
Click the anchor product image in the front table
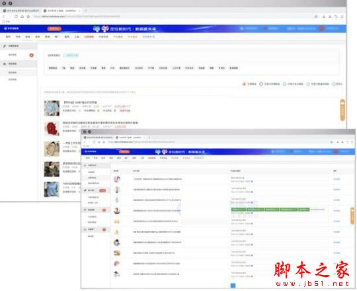(x=117, y=210)
